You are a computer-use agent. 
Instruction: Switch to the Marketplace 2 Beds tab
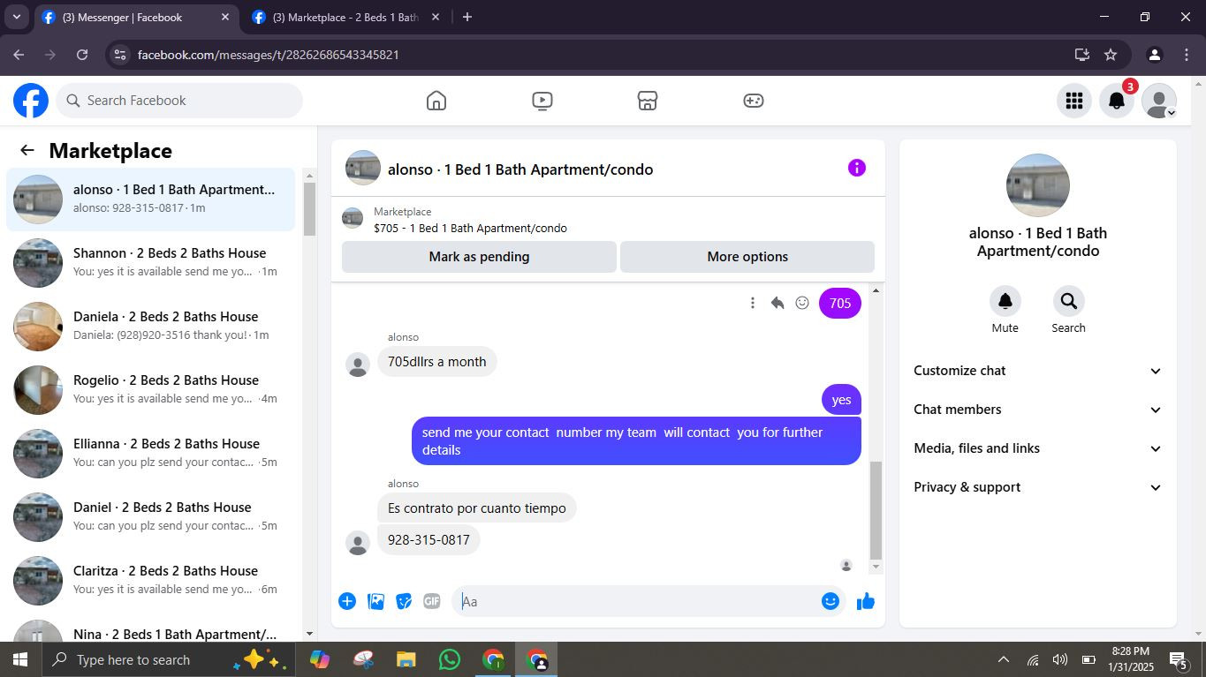(x=345, y=18)
